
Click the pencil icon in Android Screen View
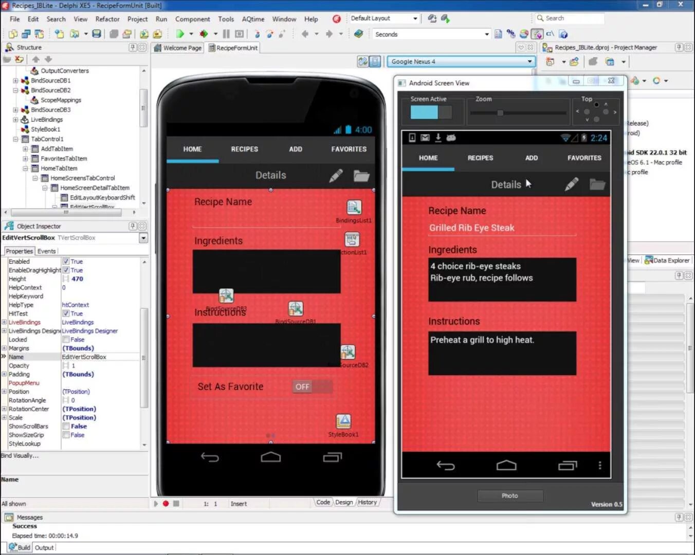(x=571, y=184)
